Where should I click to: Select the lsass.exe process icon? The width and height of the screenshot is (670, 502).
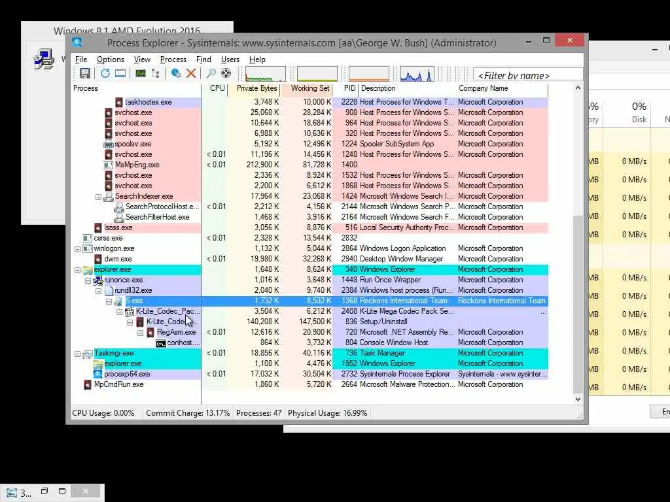coord(98,227)
